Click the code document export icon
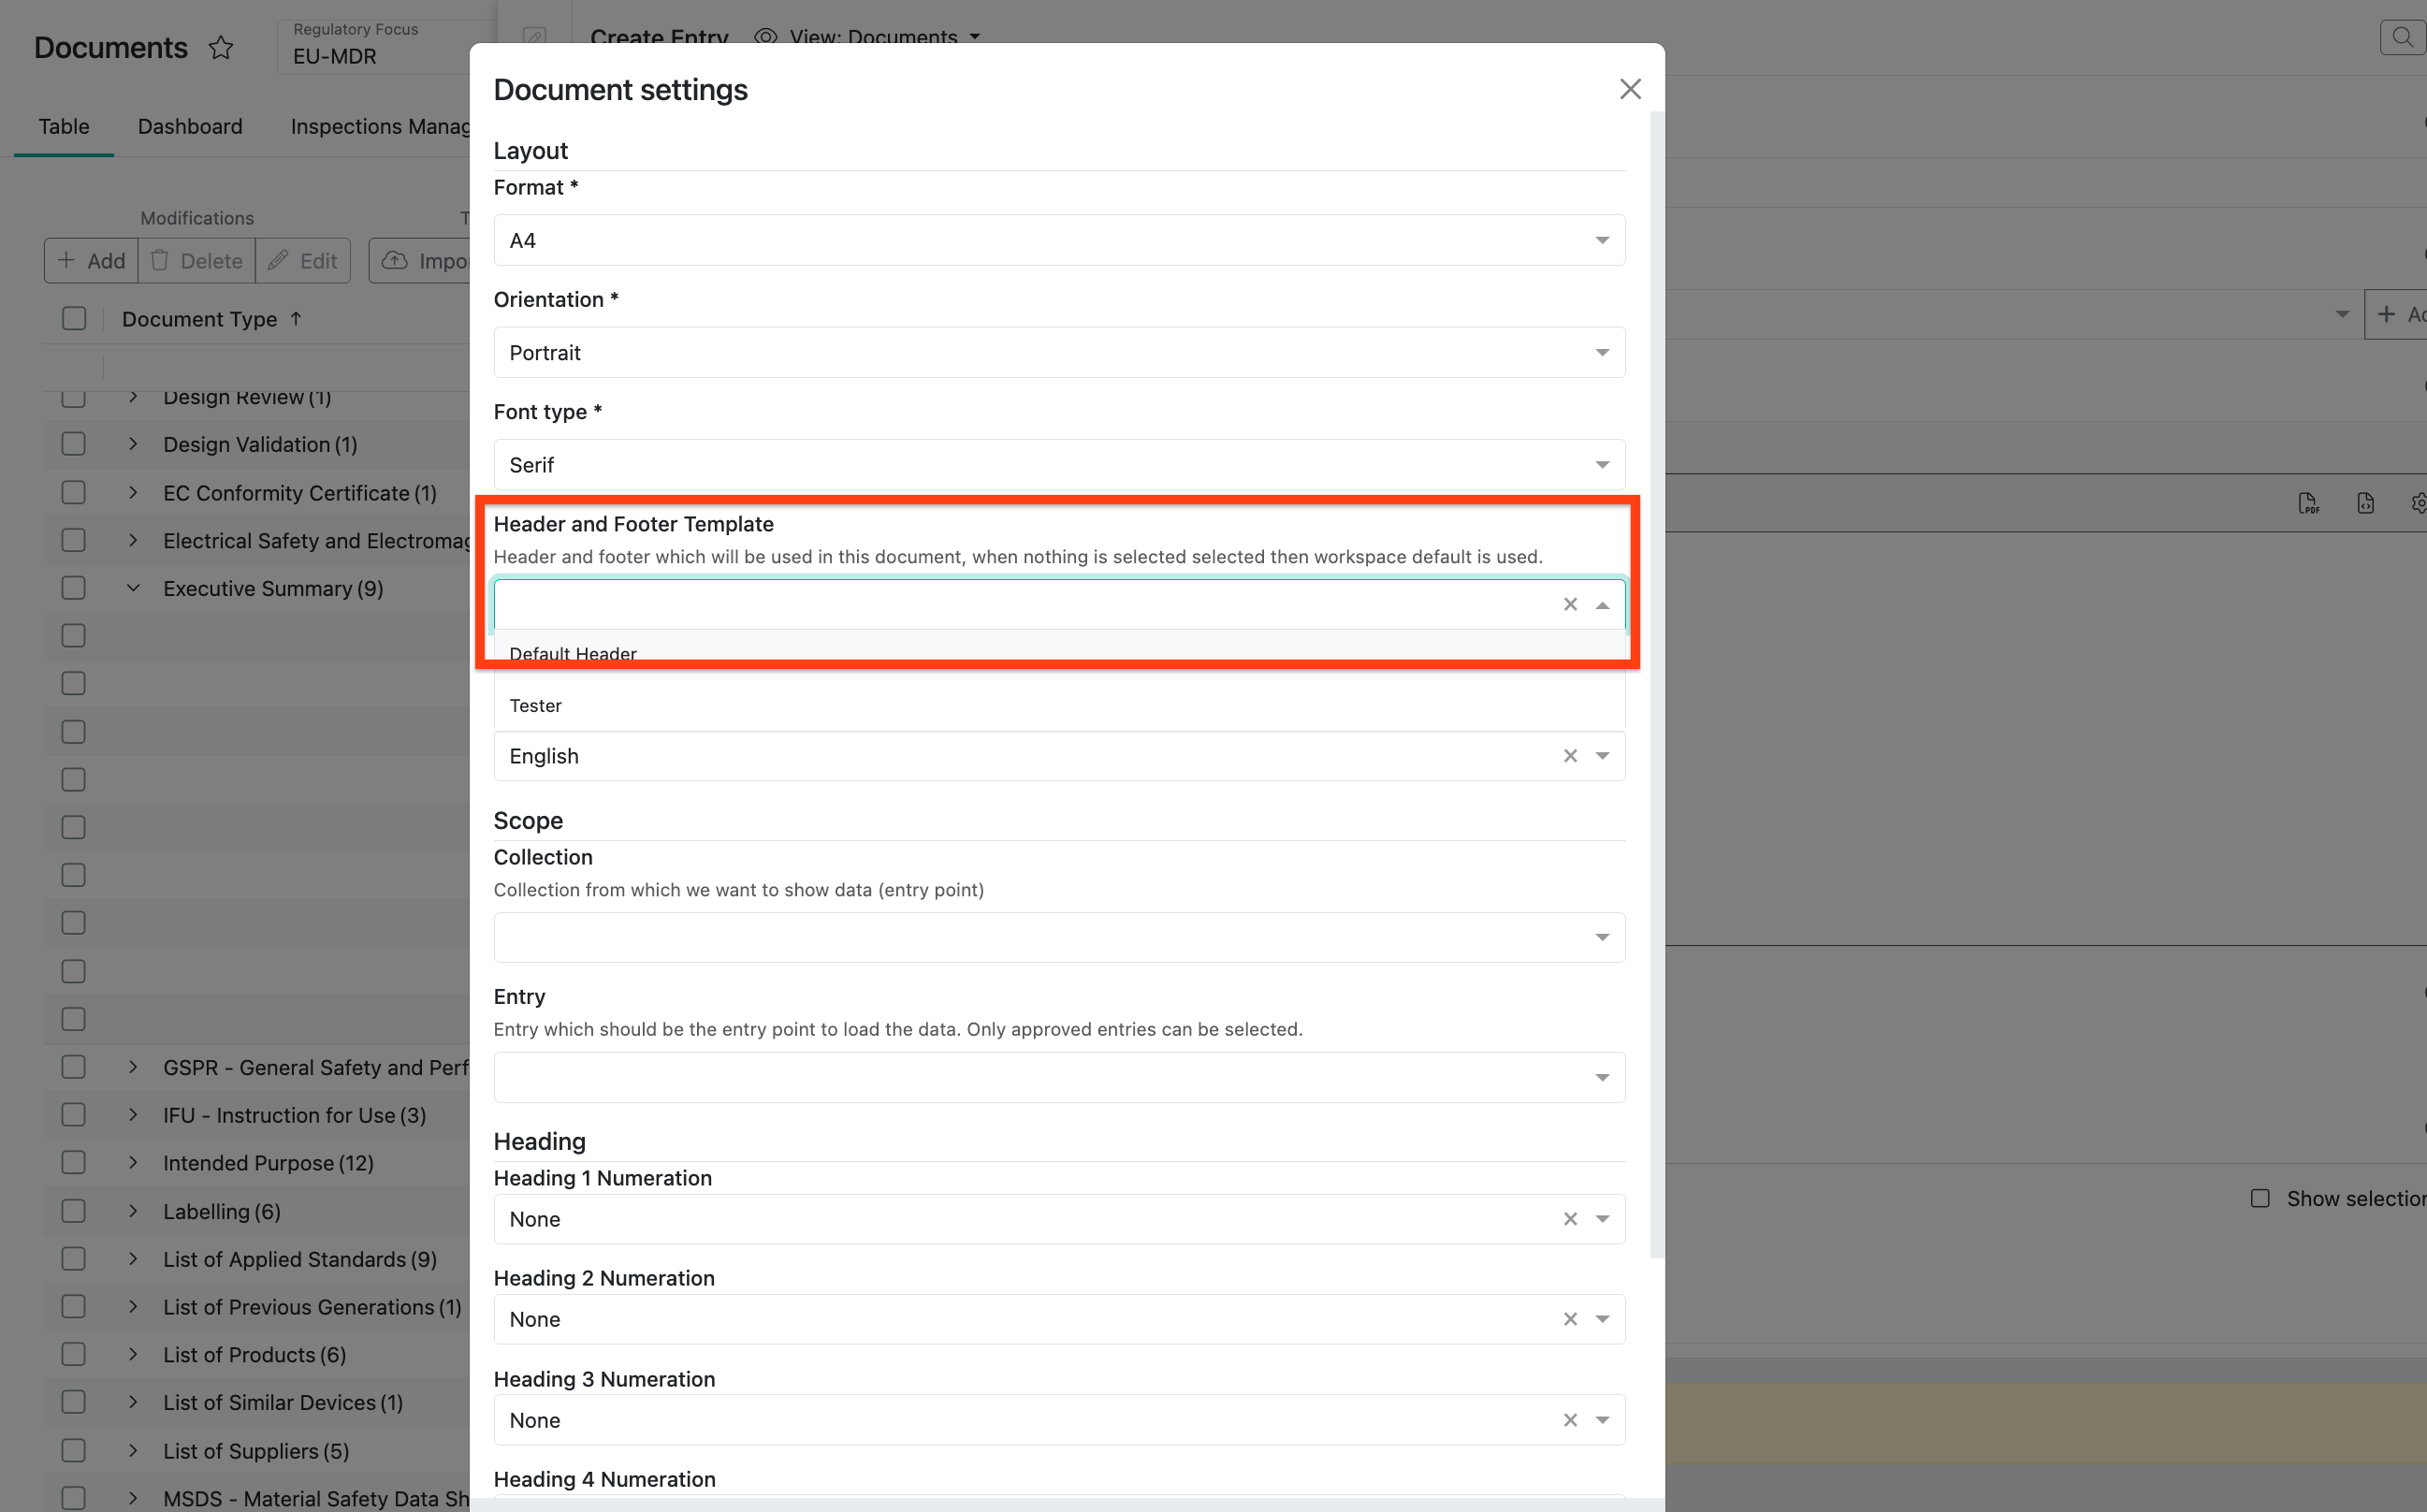Screen dimensions: 2427x1512 point(2365,504)
